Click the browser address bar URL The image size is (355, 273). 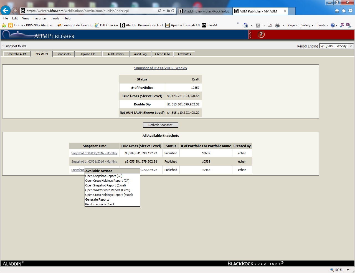point(78,11)
